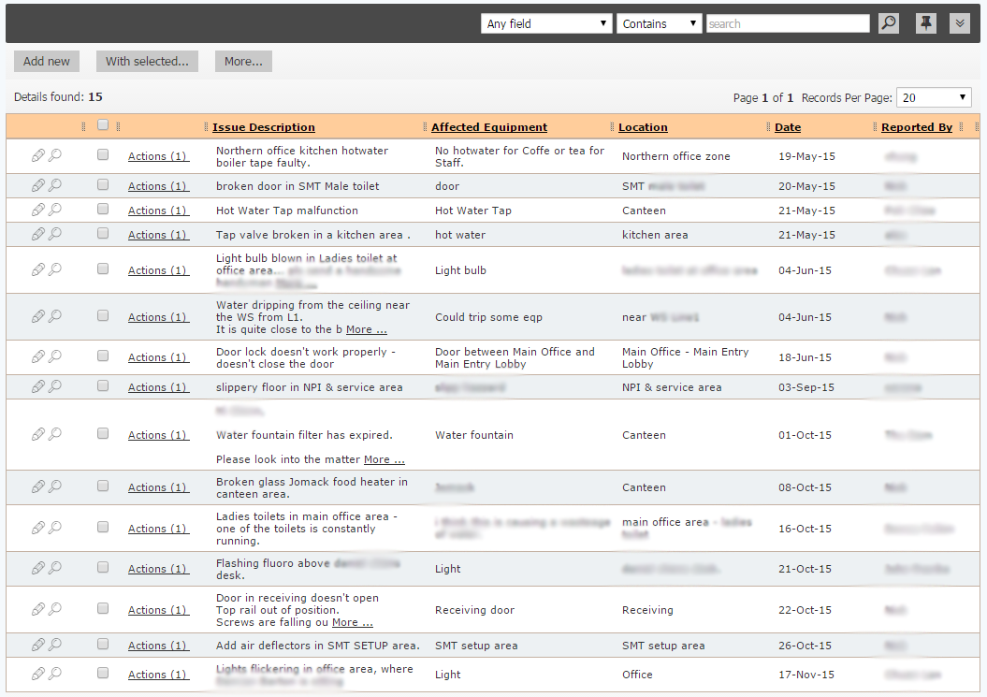Change the Contains filter dropdown
Screen dimensions: 987x697
(659, 23)
